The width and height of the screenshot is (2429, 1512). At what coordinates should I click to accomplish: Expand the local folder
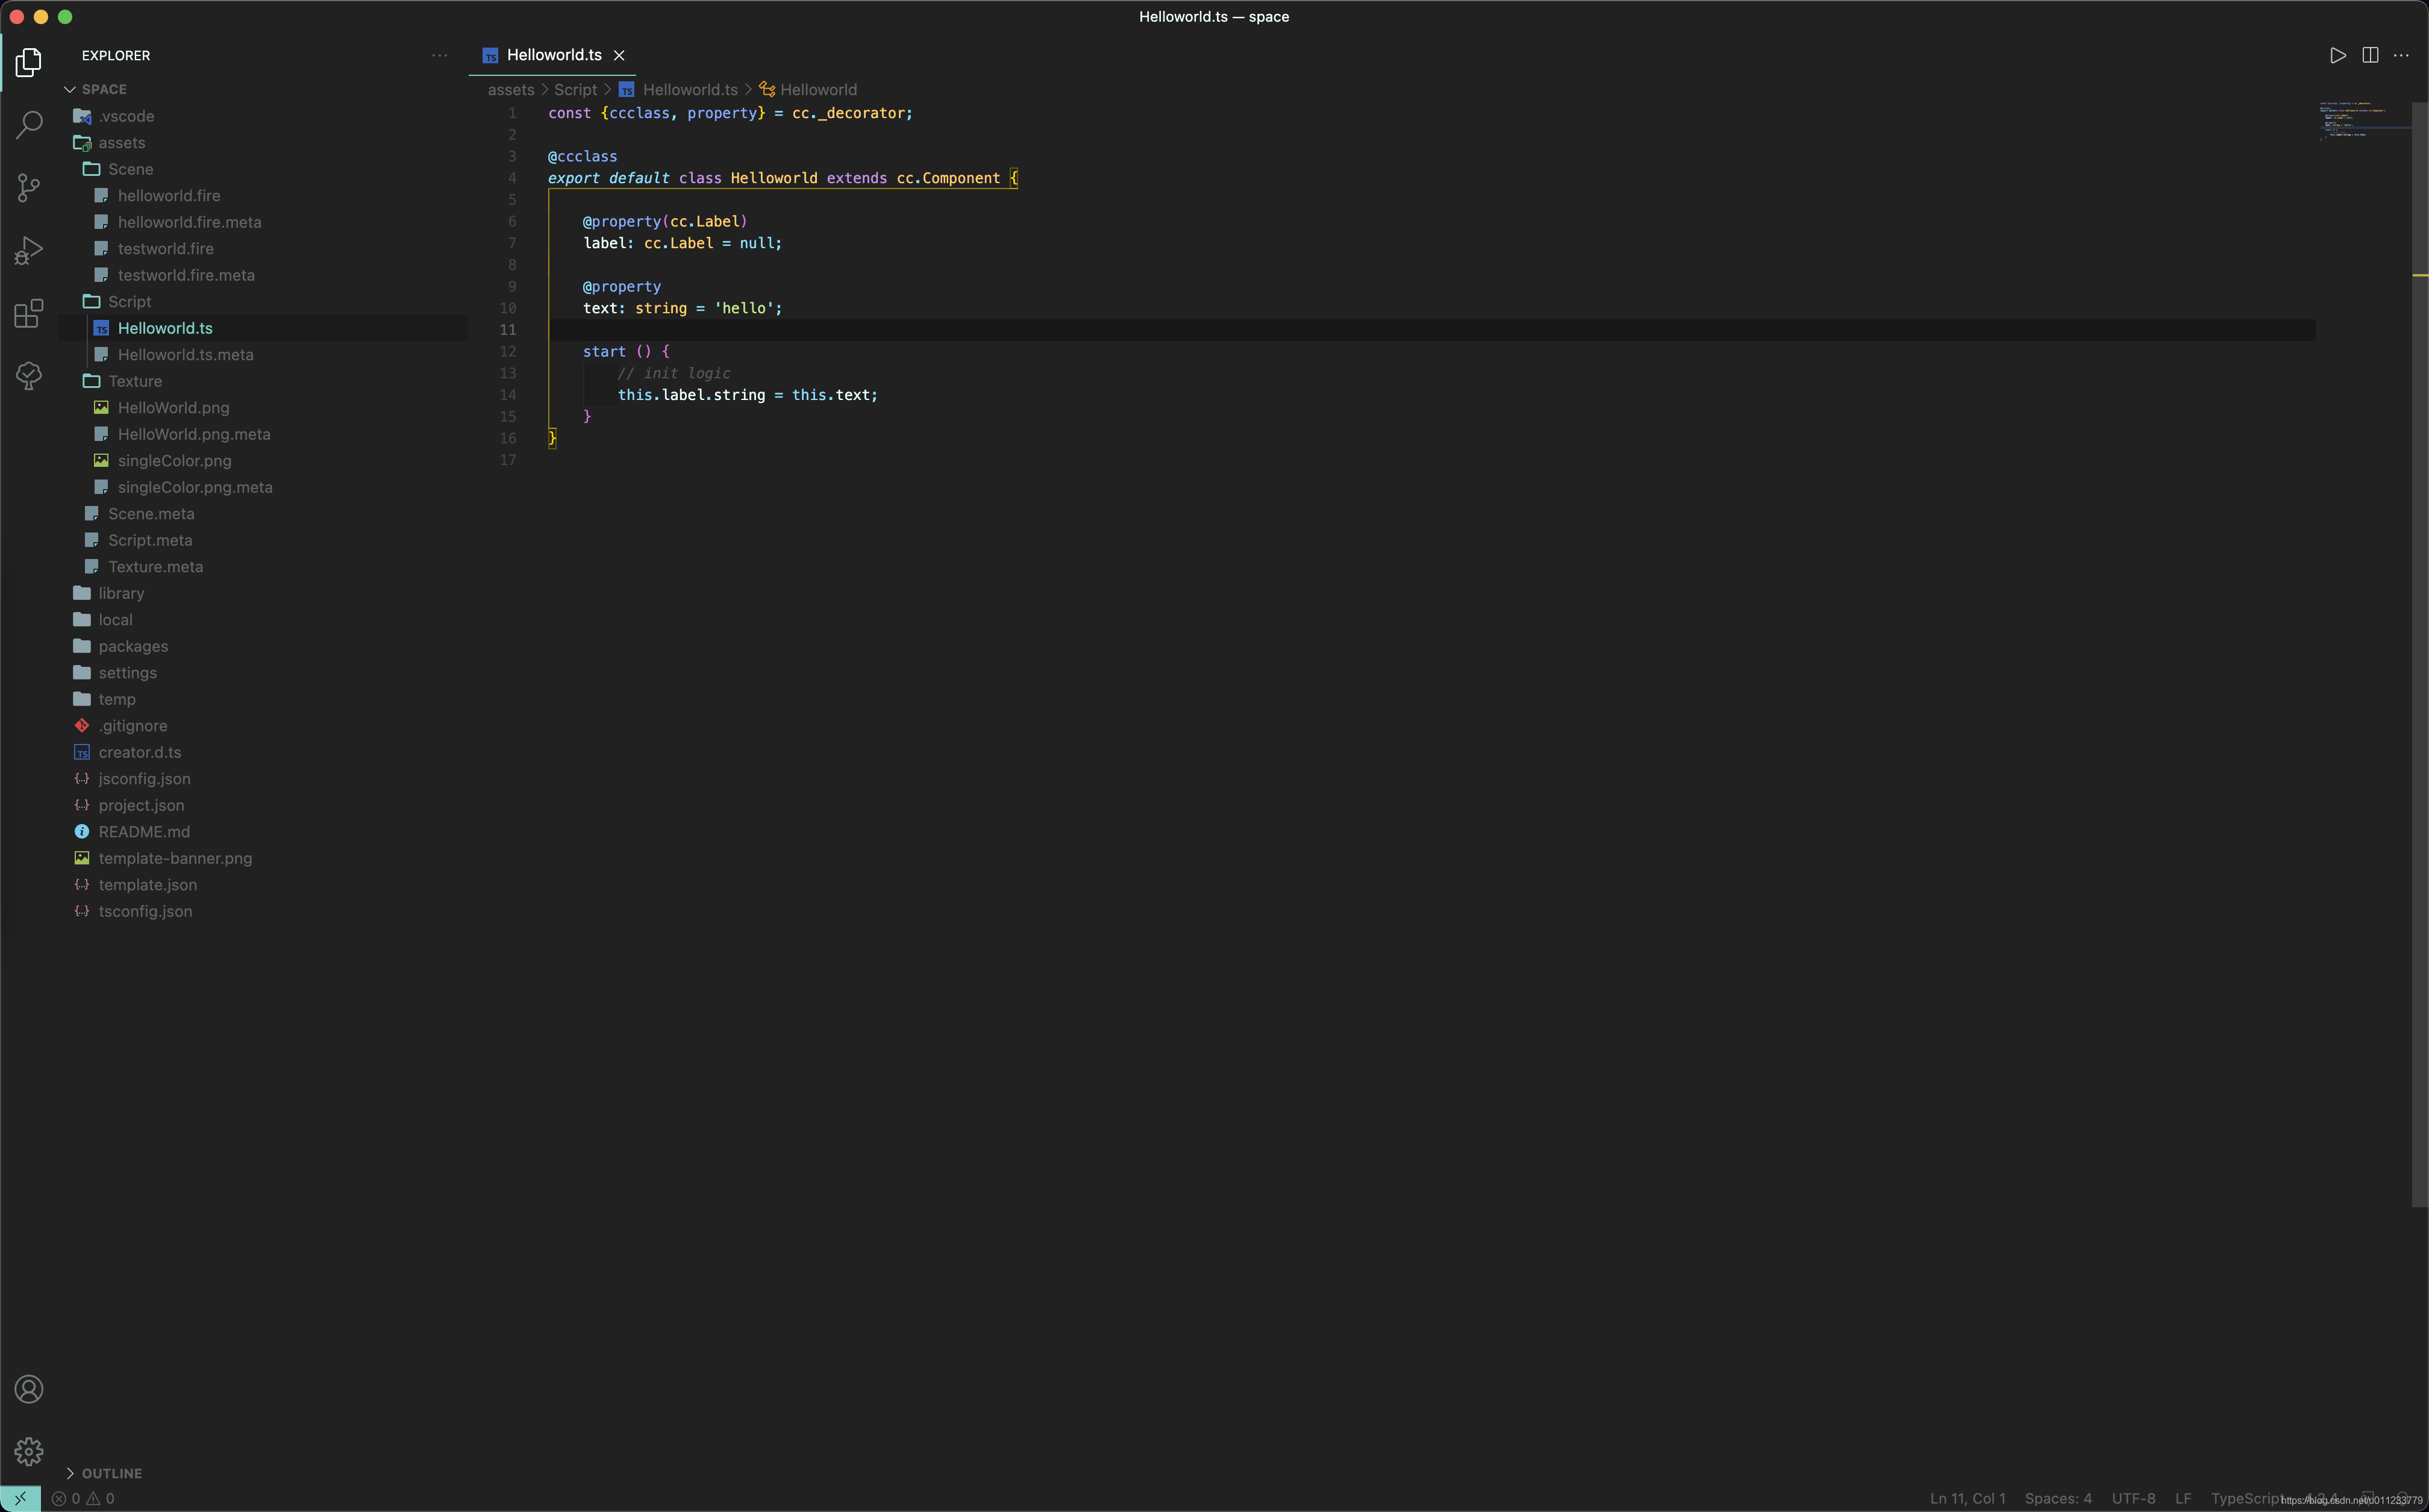[x=115, y=620]
